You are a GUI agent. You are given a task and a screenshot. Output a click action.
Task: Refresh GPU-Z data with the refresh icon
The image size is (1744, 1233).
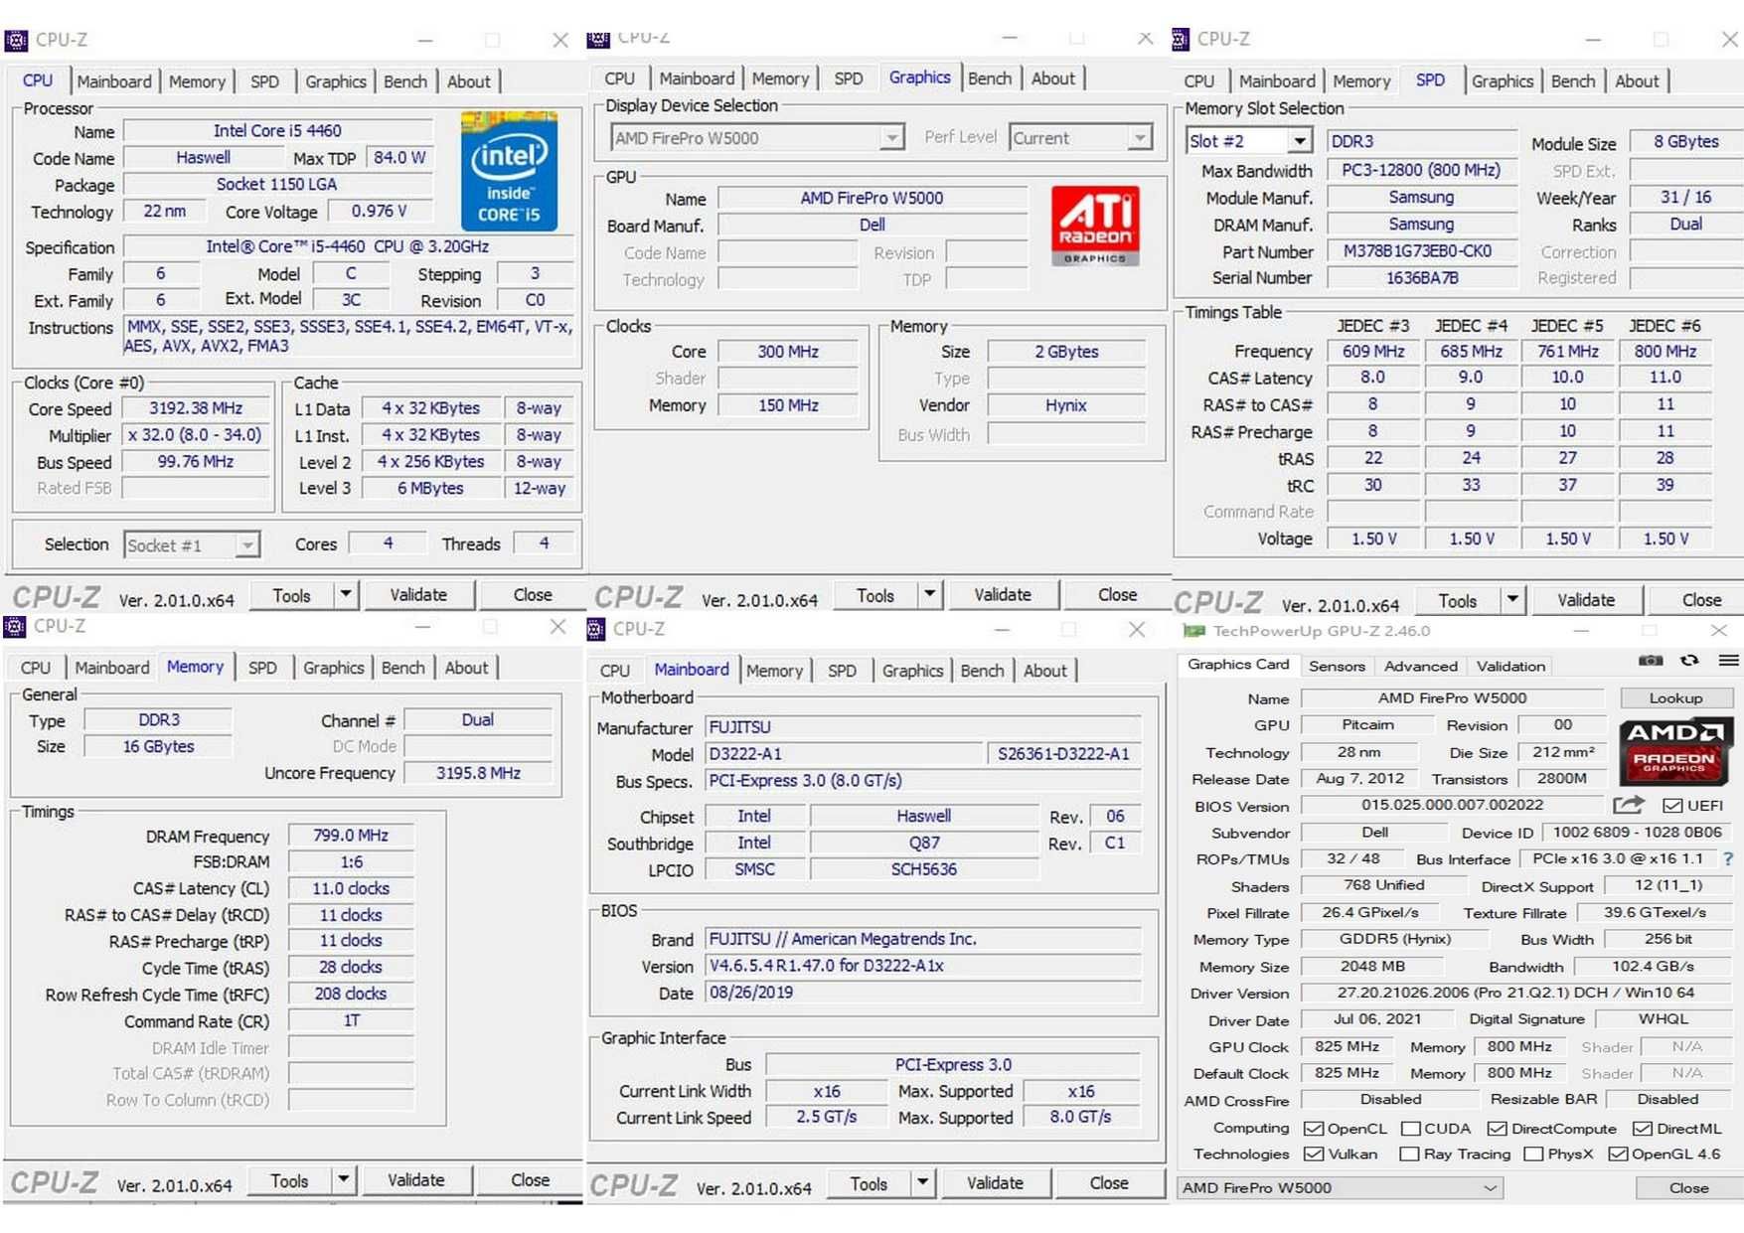pos(1689,661)
